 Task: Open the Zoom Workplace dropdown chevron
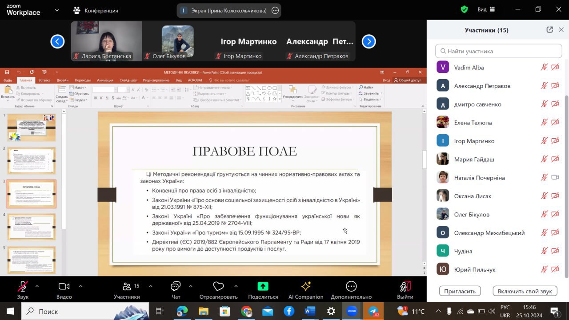click(x=57, y=10)
